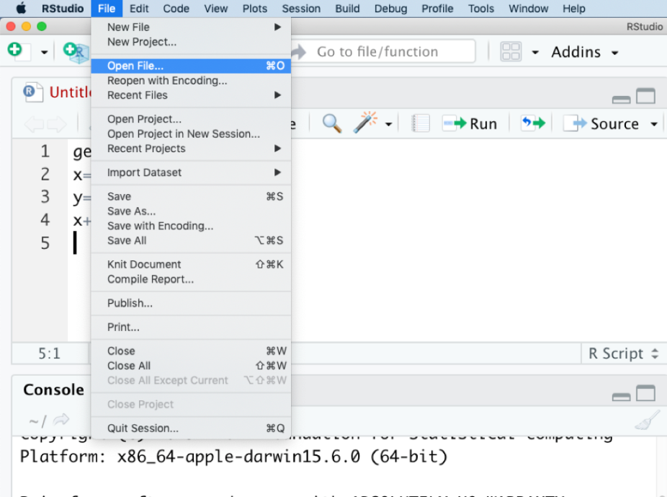Expand the New File submenu

coord(191,27)
